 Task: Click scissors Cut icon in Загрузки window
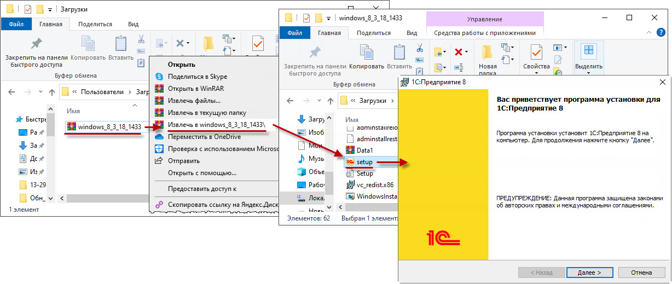click(x=141, y=40)
